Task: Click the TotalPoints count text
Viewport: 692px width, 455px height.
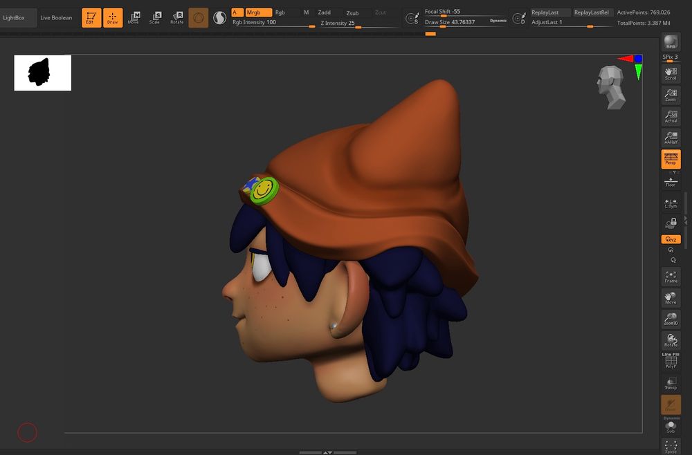Action: click(644, 23)
